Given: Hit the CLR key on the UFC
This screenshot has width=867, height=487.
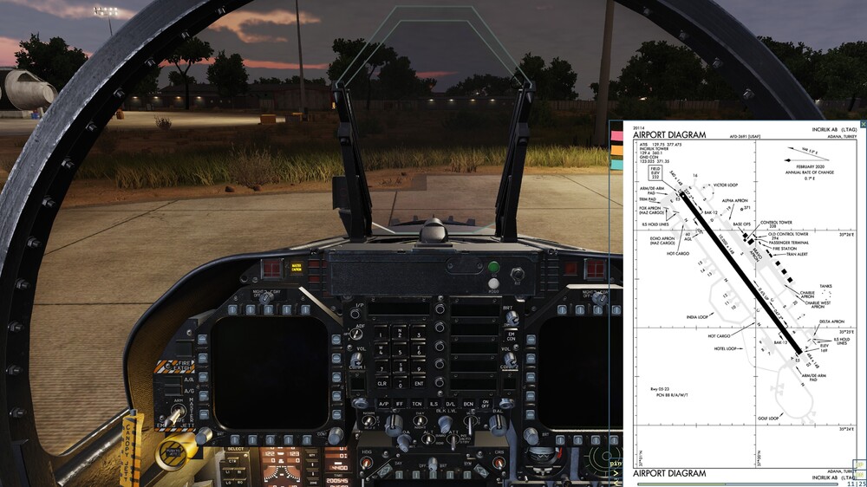Looking at the screenshot, I should (382, 384).
